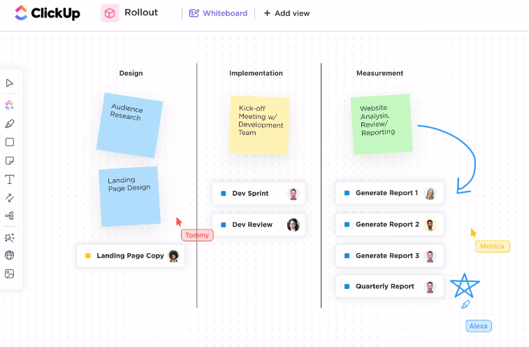
Task: Select the green Website Analysis sticky note
Action: click(x=381, y=124)
